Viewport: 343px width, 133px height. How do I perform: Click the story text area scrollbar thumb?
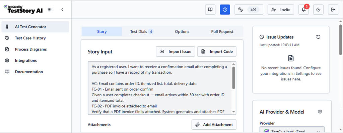pyautogui.click(x=233, y=78)
